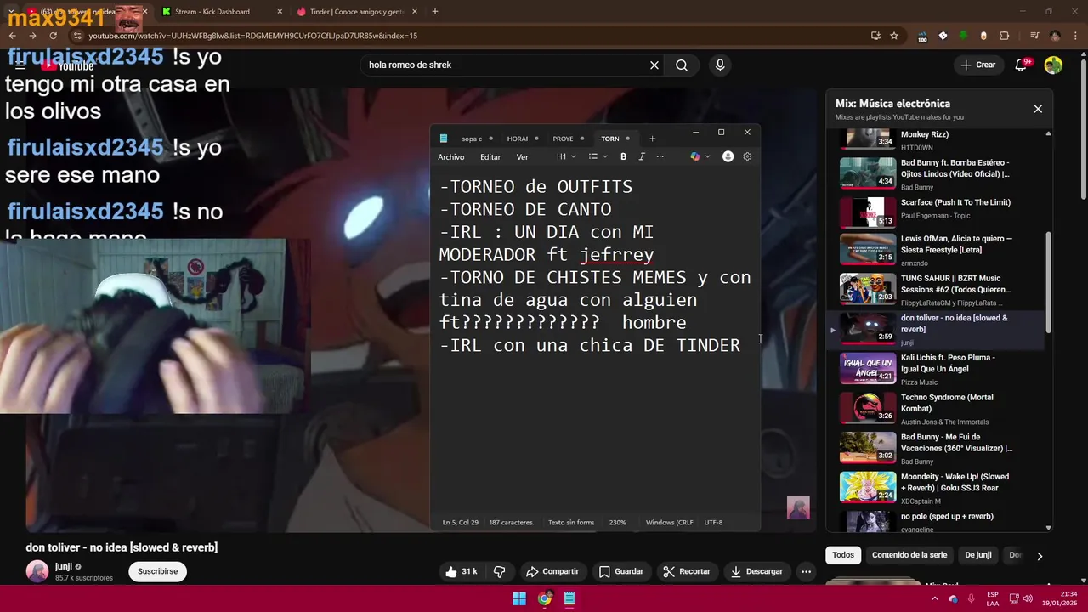Open YouTube notifications bell
Image resolution: width=1088 pixels, height=612 pixels.
(x=1022, y=65)
